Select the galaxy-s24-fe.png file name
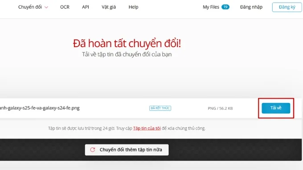This screenshot has width=303, height=170. coord(40,108)
